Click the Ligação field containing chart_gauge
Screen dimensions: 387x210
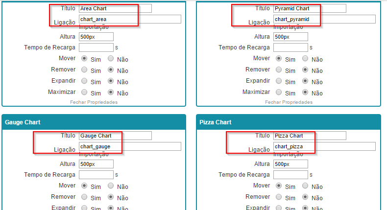coord(130,146)
